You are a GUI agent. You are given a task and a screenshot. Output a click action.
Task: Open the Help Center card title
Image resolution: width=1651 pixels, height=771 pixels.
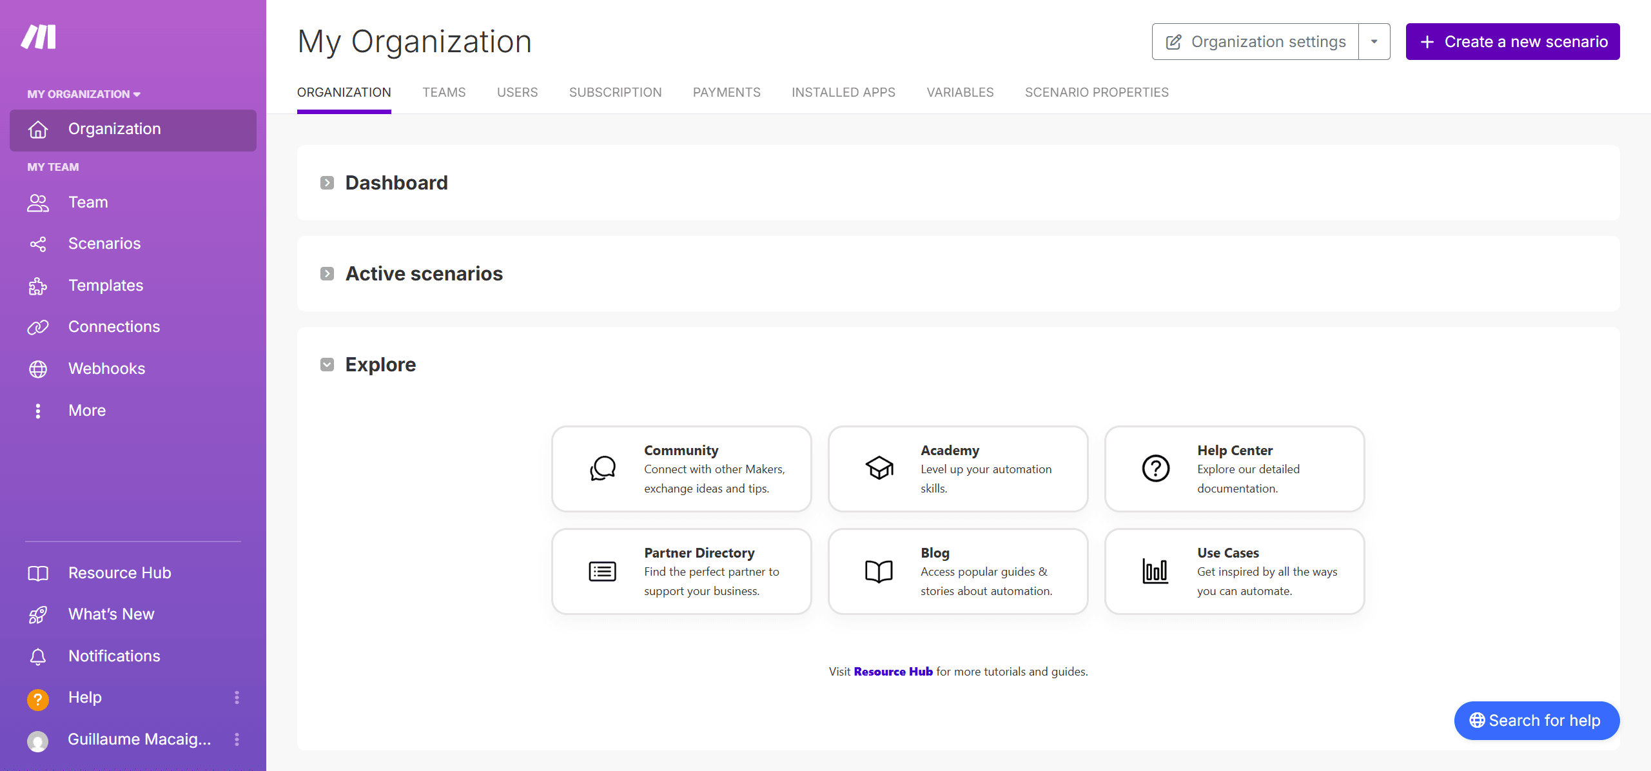[x=1235, y=451]
